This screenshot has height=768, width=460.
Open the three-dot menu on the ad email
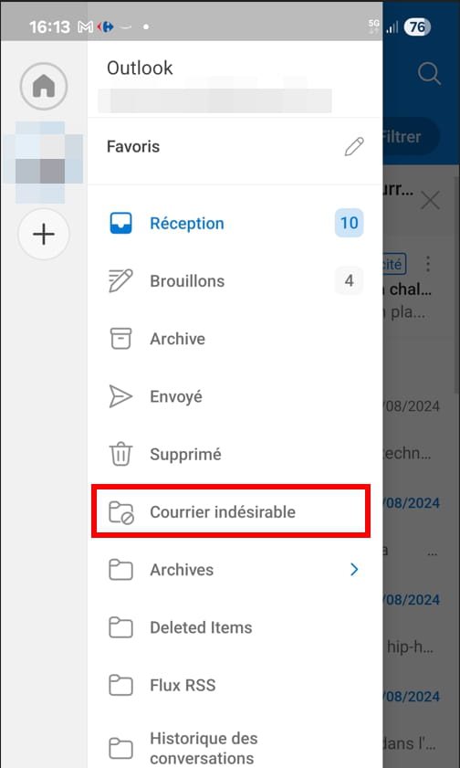pos(428,264)
